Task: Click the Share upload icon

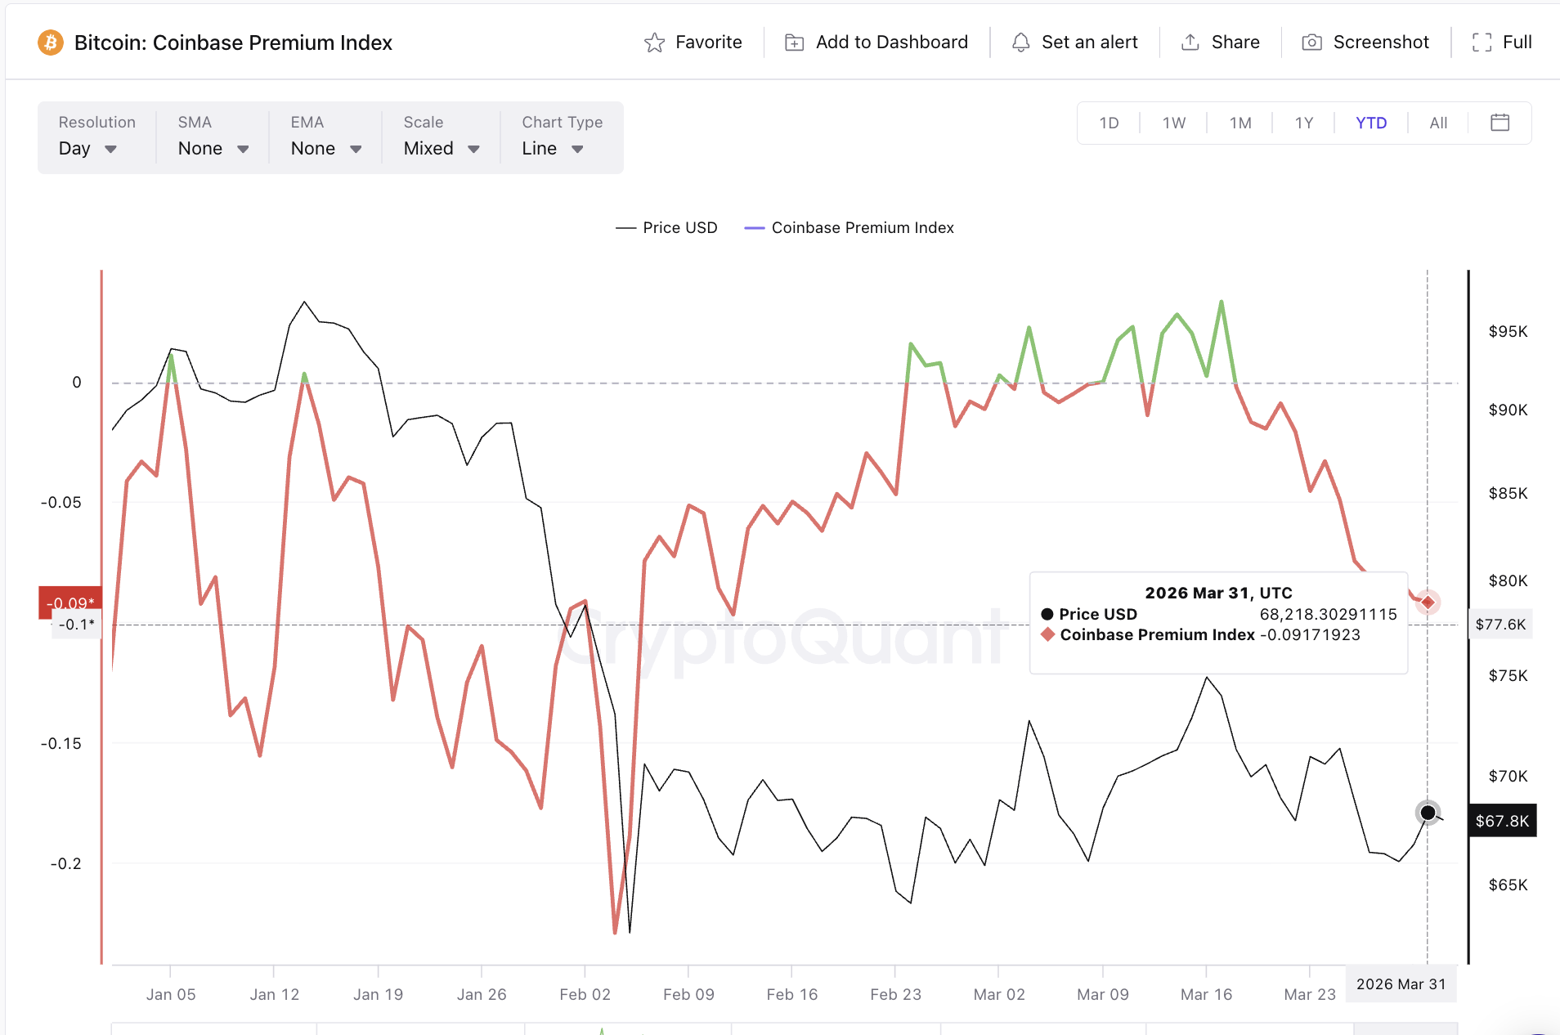Action: point(1190,43)
